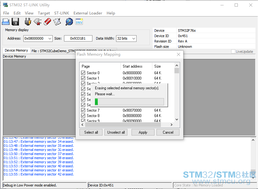This screenshot has height=189, width=258.
Task: Select the 0x90010000 start address cell
Action: (132, 78)
